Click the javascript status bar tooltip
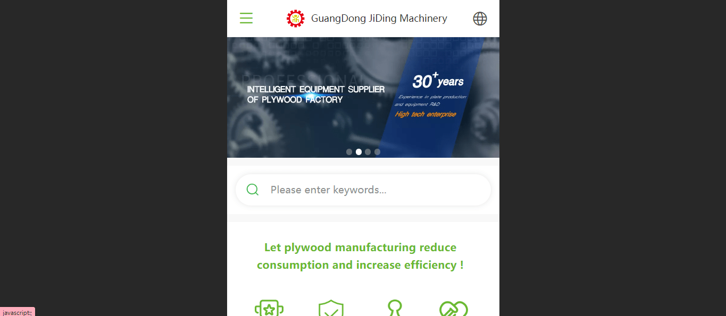Image resolution: width=726 pixels, height=316 pixels. tap(18, 312)
